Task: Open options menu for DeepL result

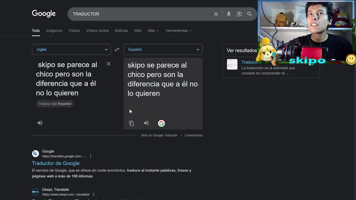Action: pos(93,194)
